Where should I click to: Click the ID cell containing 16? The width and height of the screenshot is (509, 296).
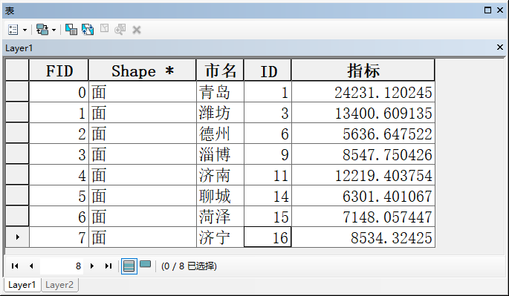268,237
